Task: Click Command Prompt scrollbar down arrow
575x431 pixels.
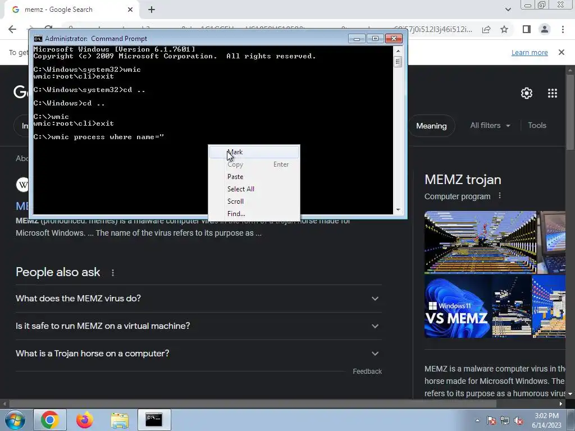Action: [398, 210]
